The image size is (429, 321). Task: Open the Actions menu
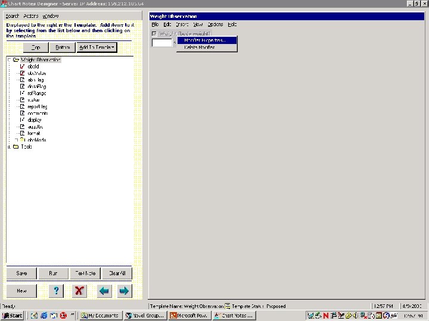[x=31, y=16]
